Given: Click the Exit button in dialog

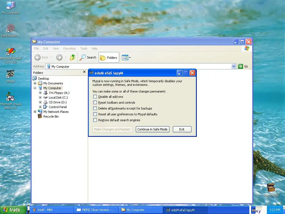Looking at the screenshot, I should 182,129.
